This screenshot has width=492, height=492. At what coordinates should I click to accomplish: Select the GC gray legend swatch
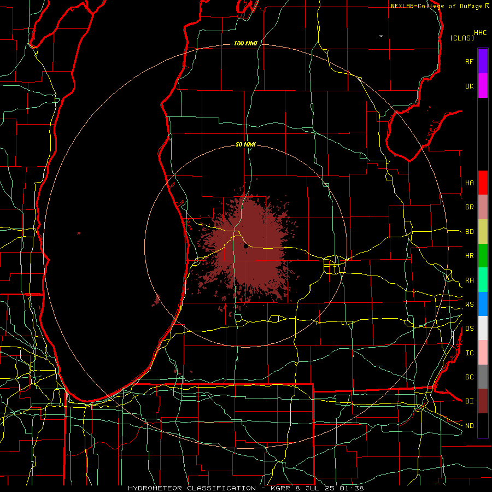pos(483,377)
